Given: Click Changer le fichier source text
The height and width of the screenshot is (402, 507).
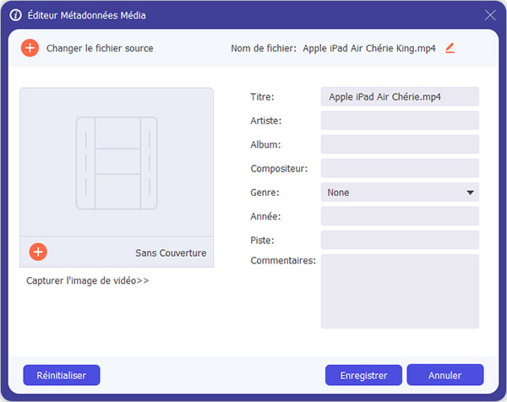Looking at the screenshot, I should [100, 48].
